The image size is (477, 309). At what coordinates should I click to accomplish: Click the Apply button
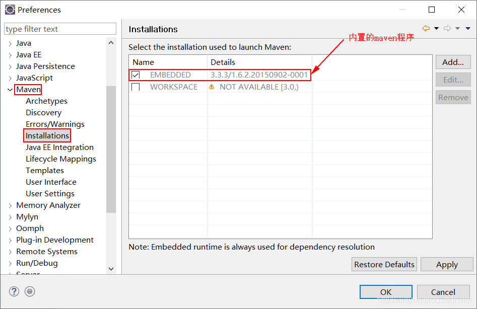pyautogui.click(x=447, y=264)
